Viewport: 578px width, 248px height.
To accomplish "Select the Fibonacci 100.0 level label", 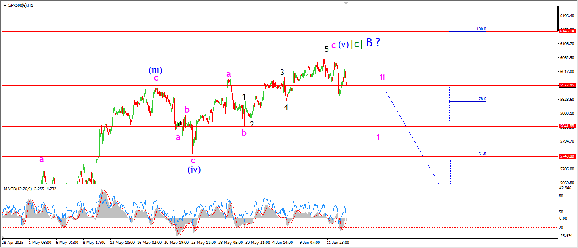I will [481, 29].
